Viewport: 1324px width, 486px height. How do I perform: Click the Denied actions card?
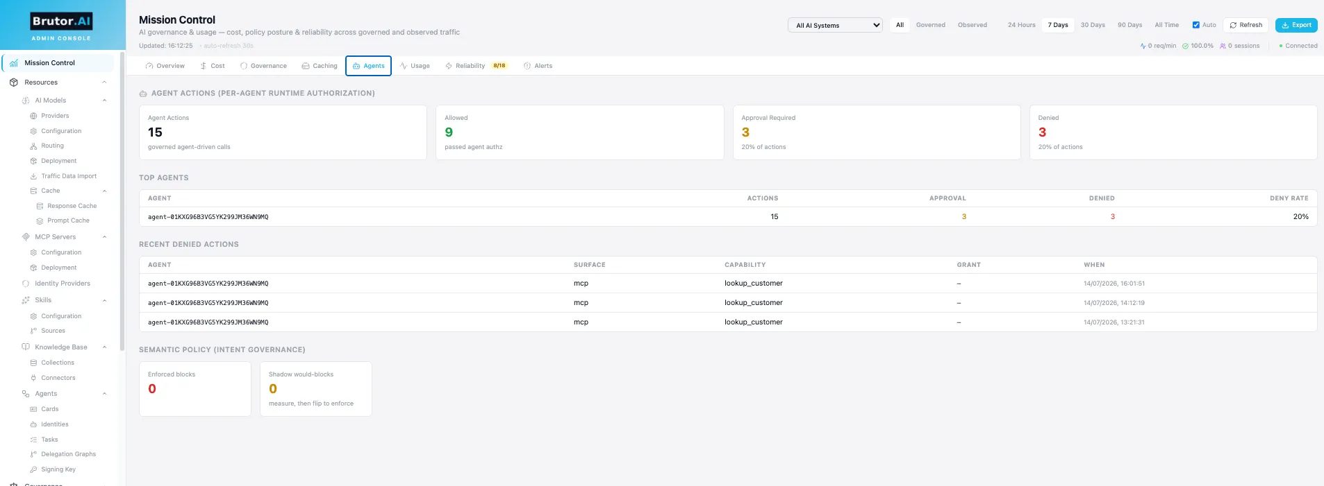[1173, 132]
